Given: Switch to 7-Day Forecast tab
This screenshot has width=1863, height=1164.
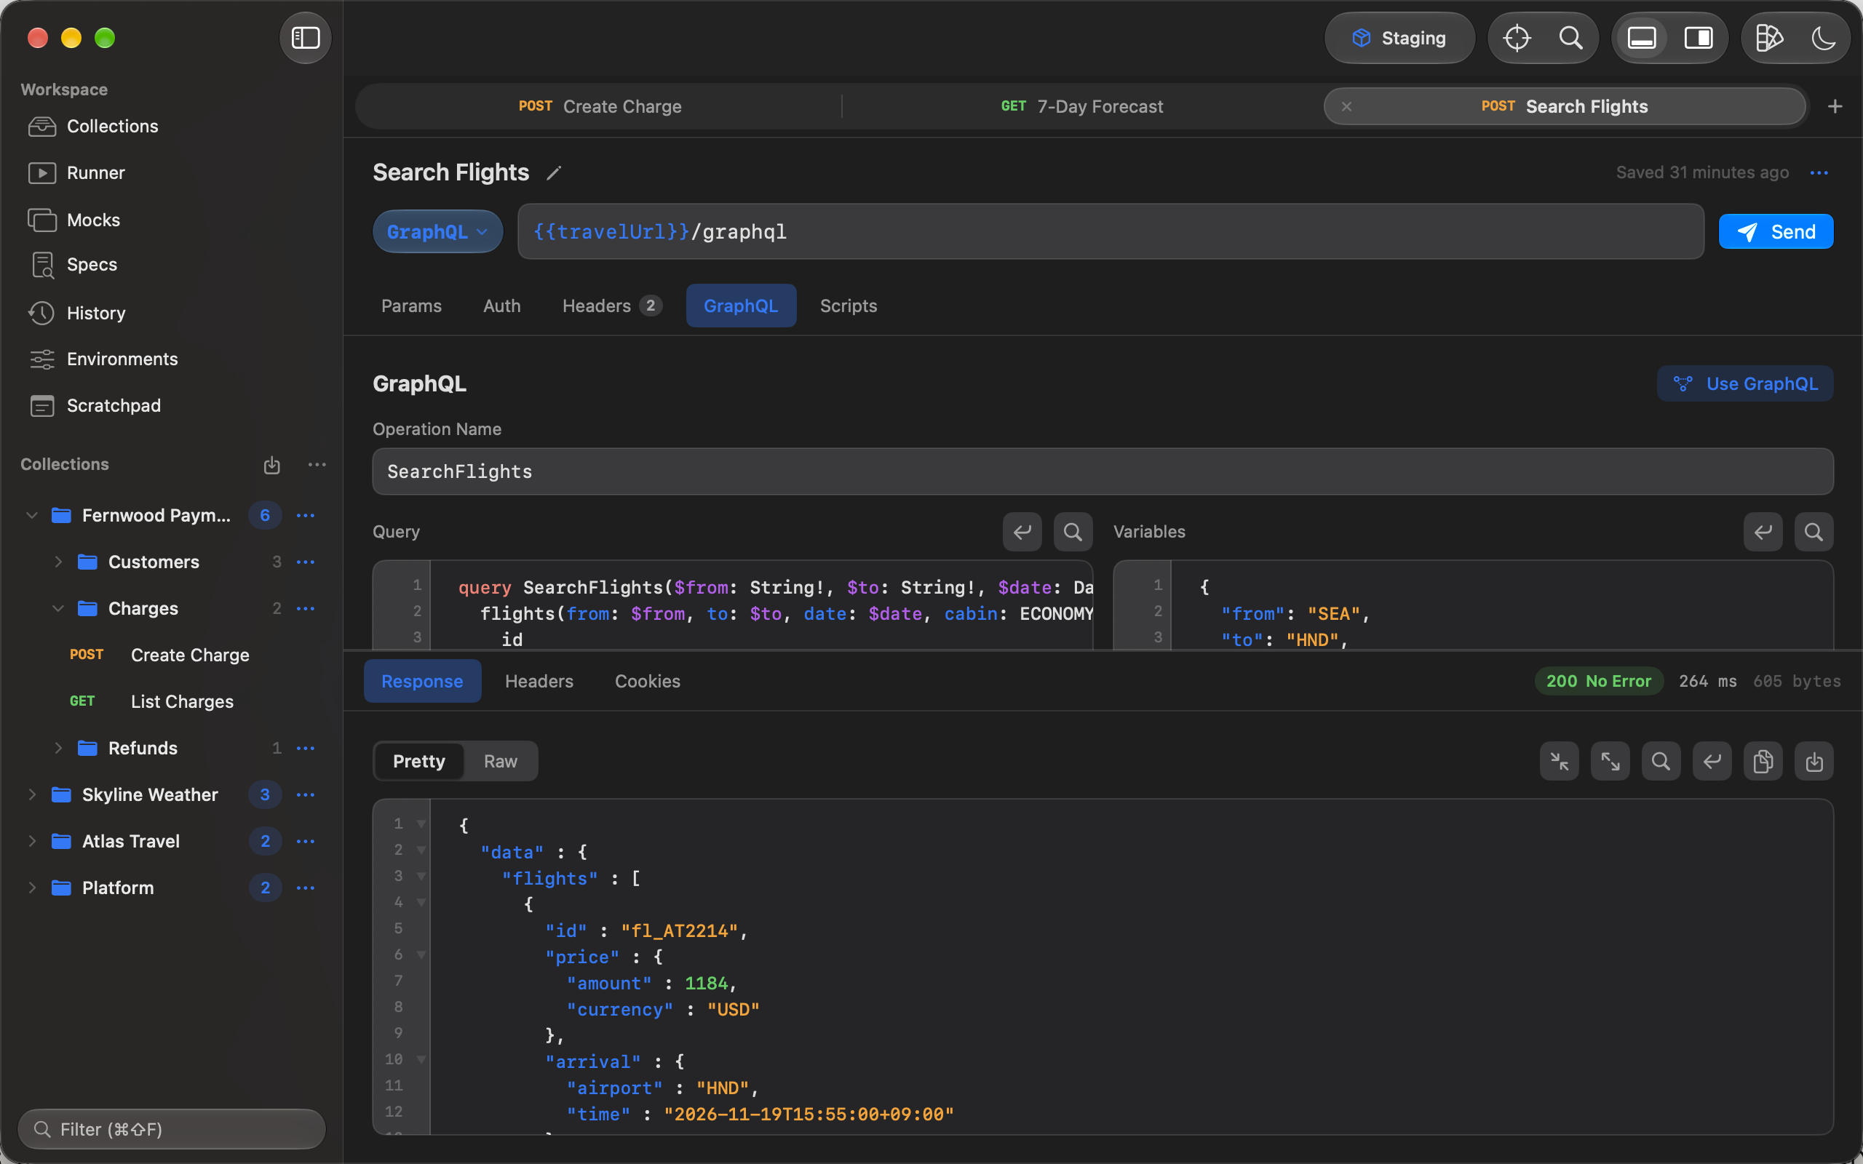Looking at the screenshot, I should [1082, 106].
